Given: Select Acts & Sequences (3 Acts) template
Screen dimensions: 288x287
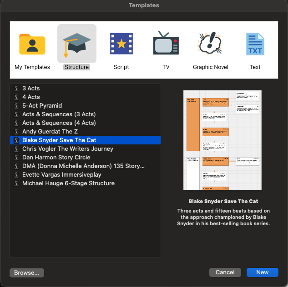Looking at the screenshot, I should tap(59, 114).
